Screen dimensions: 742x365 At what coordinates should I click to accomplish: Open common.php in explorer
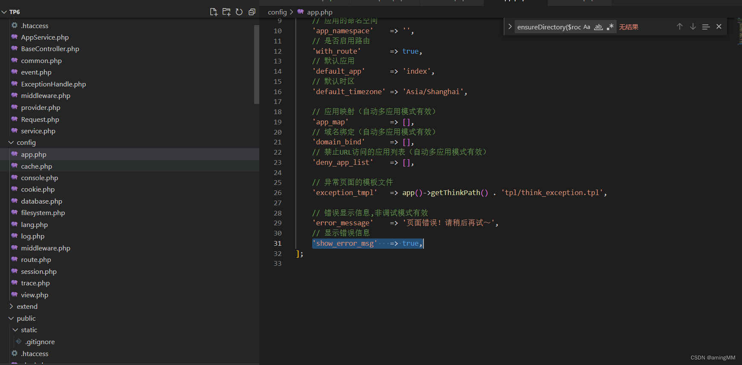[41, 60]
